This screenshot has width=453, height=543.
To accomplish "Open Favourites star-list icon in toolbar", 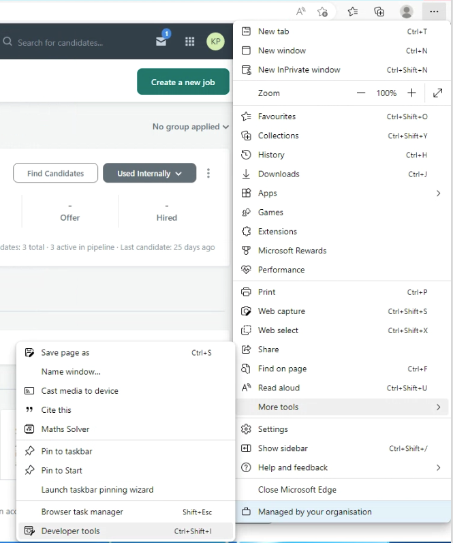I will pos(353,12).
